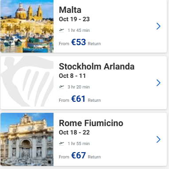Select the Rome Fiumicino destination title
169x169 pixels.
91,123
